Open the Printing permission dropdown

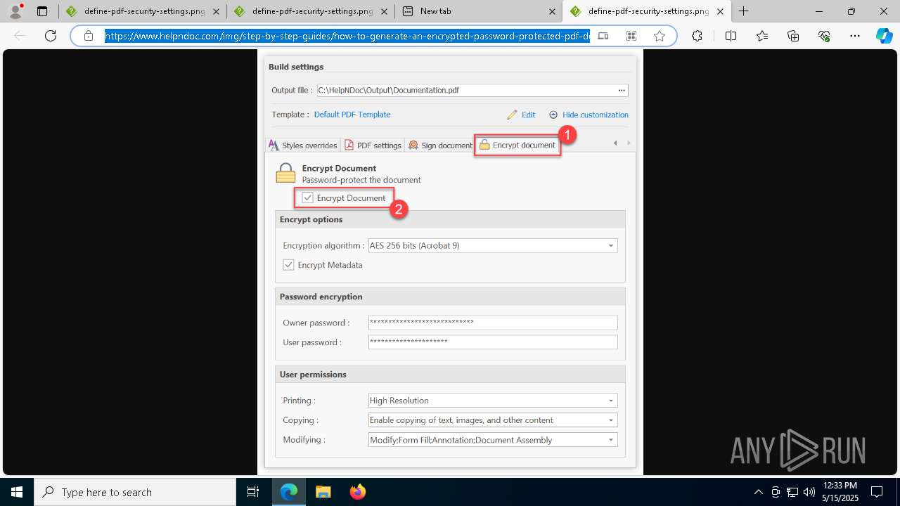pyautogui.click(x=493, y=401)
